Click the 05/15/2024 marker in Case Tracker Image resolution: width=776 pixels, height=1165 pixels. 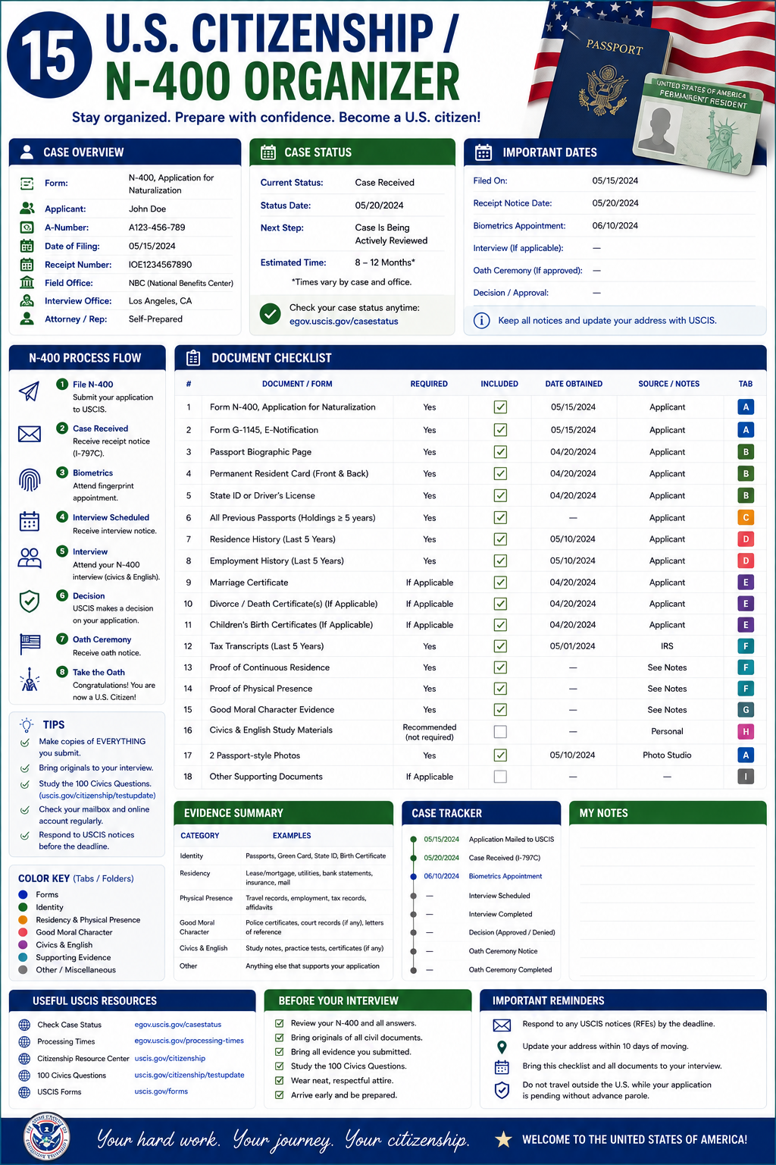point(413,840)
